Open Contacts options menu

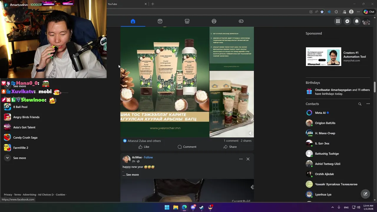tap(368, 104)
